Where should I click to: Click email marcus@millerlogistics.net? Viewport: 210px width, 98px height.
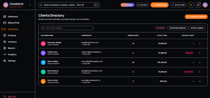(92, 62)
